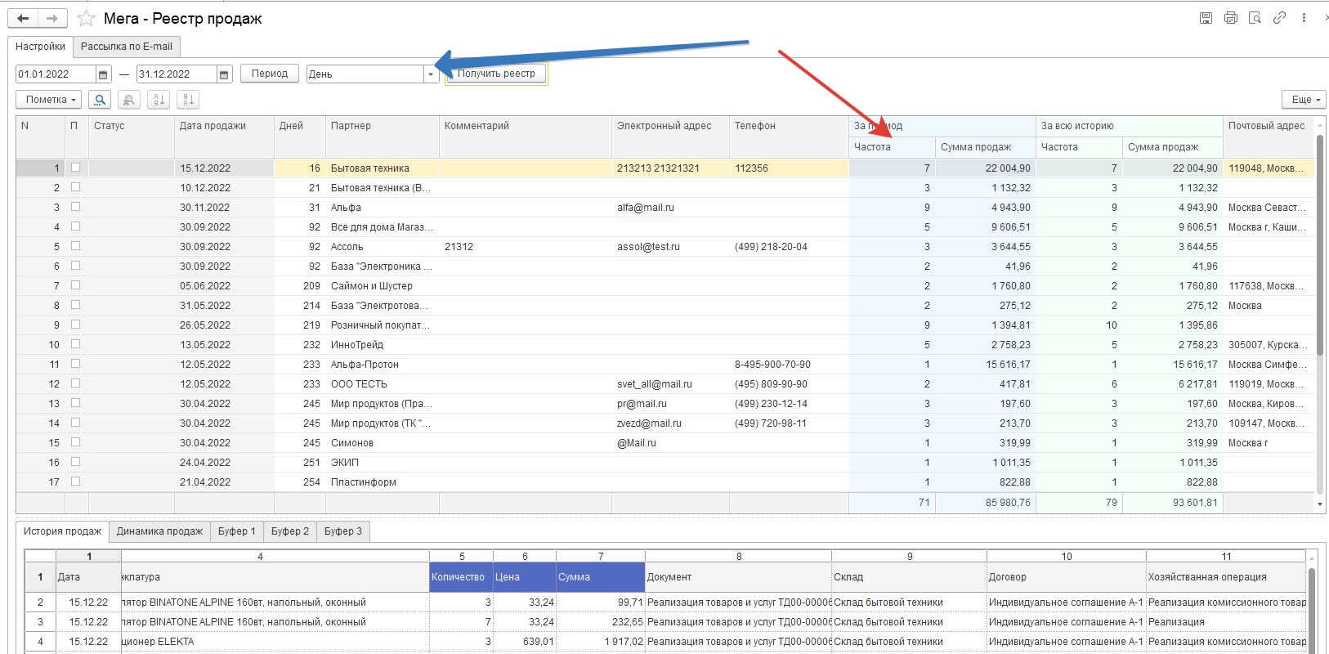Image resolution: width=1329 pixels, height=654 pixels.
Task: Go forward with the right arrow button
Action: (x=52, y=18)
